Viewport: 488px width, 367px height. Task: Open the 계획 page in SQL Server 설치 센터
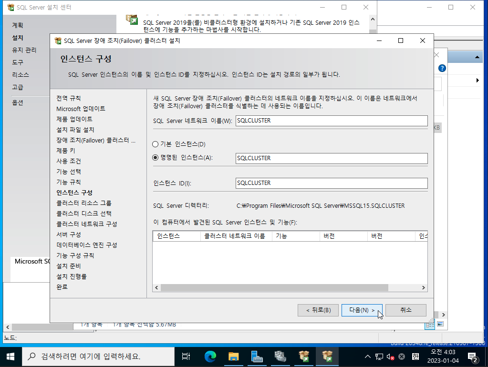(x=18, y=25)
